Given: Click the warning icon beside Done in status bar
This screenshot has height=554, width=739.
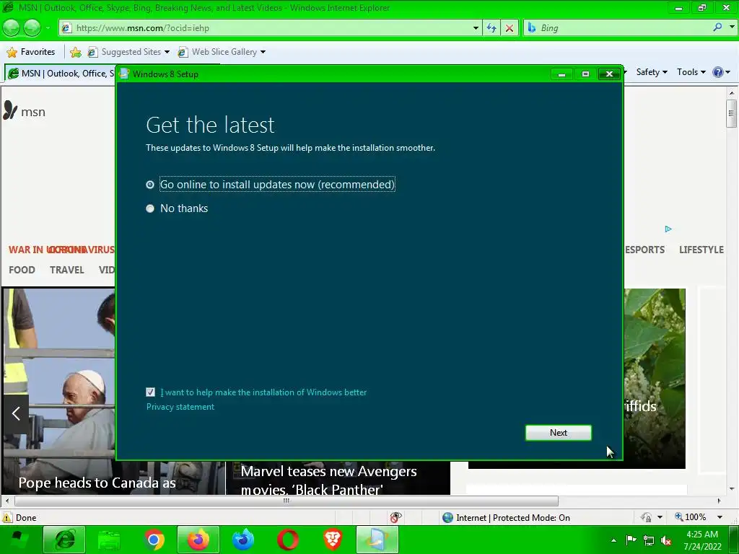Looking at the screenshot, I should [x=7, y=517].
